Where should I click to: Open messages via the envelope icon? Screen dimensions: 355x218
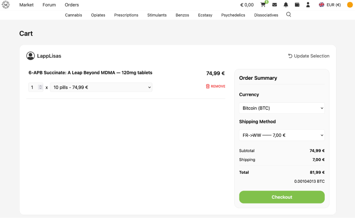click(275, 5)
